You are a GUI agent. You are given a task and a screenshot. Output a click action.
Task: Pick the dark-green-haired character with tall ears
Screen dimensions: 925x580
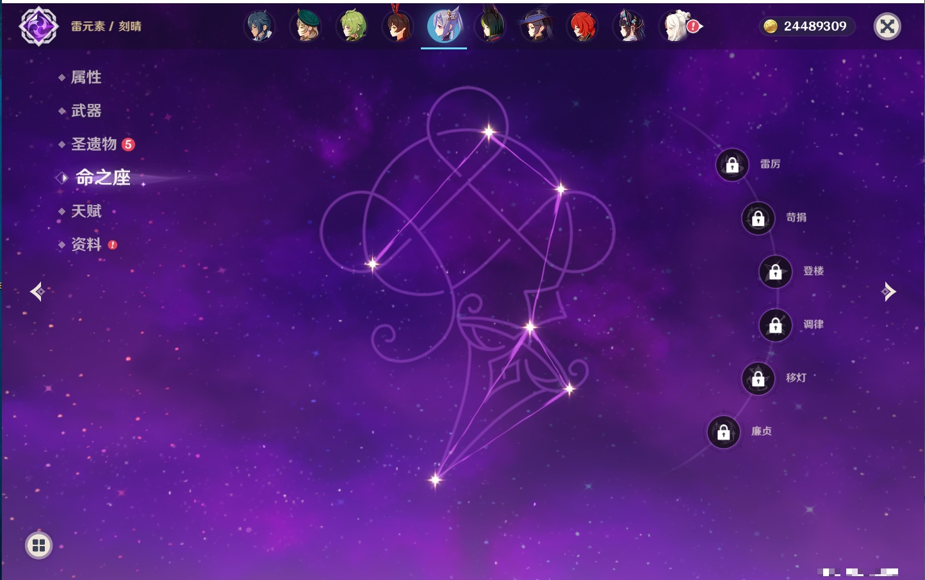pos(490,26)
